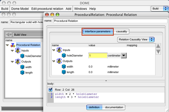Click the 'value' column header
The height and width of the screenshot is (112, 169).
107,45
